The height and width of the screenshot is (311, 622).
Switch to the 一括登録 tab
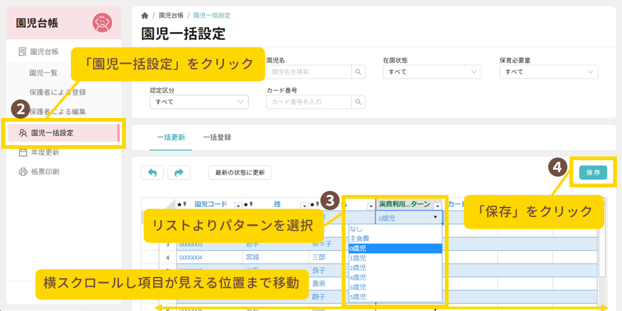tap(217, 137)
